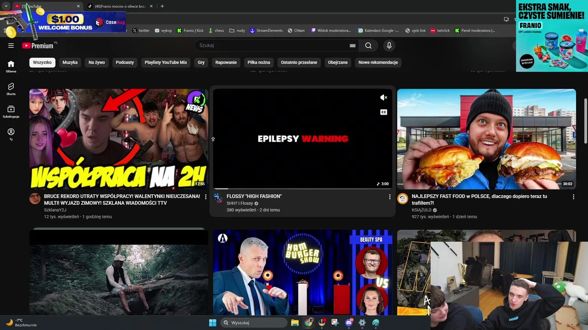Open File Explorer from taskbar
Viewport: 588px width, 330px height.
coord(295,323)
